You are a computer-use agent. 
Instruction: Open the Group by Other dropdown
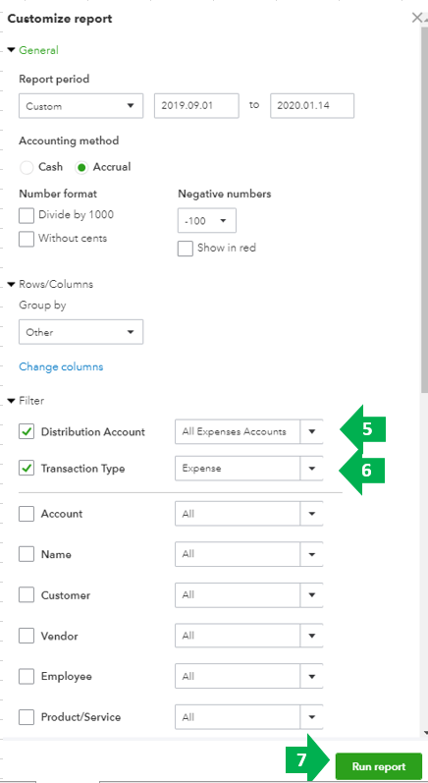(80, 332)
